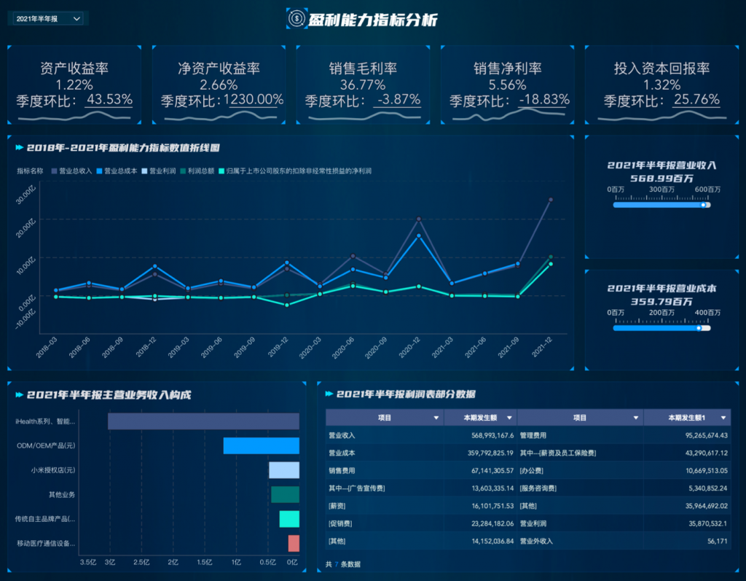Toggle the 利润总额 legend entry
Viewport: 746px width, 581px height.
coord(197,171)
